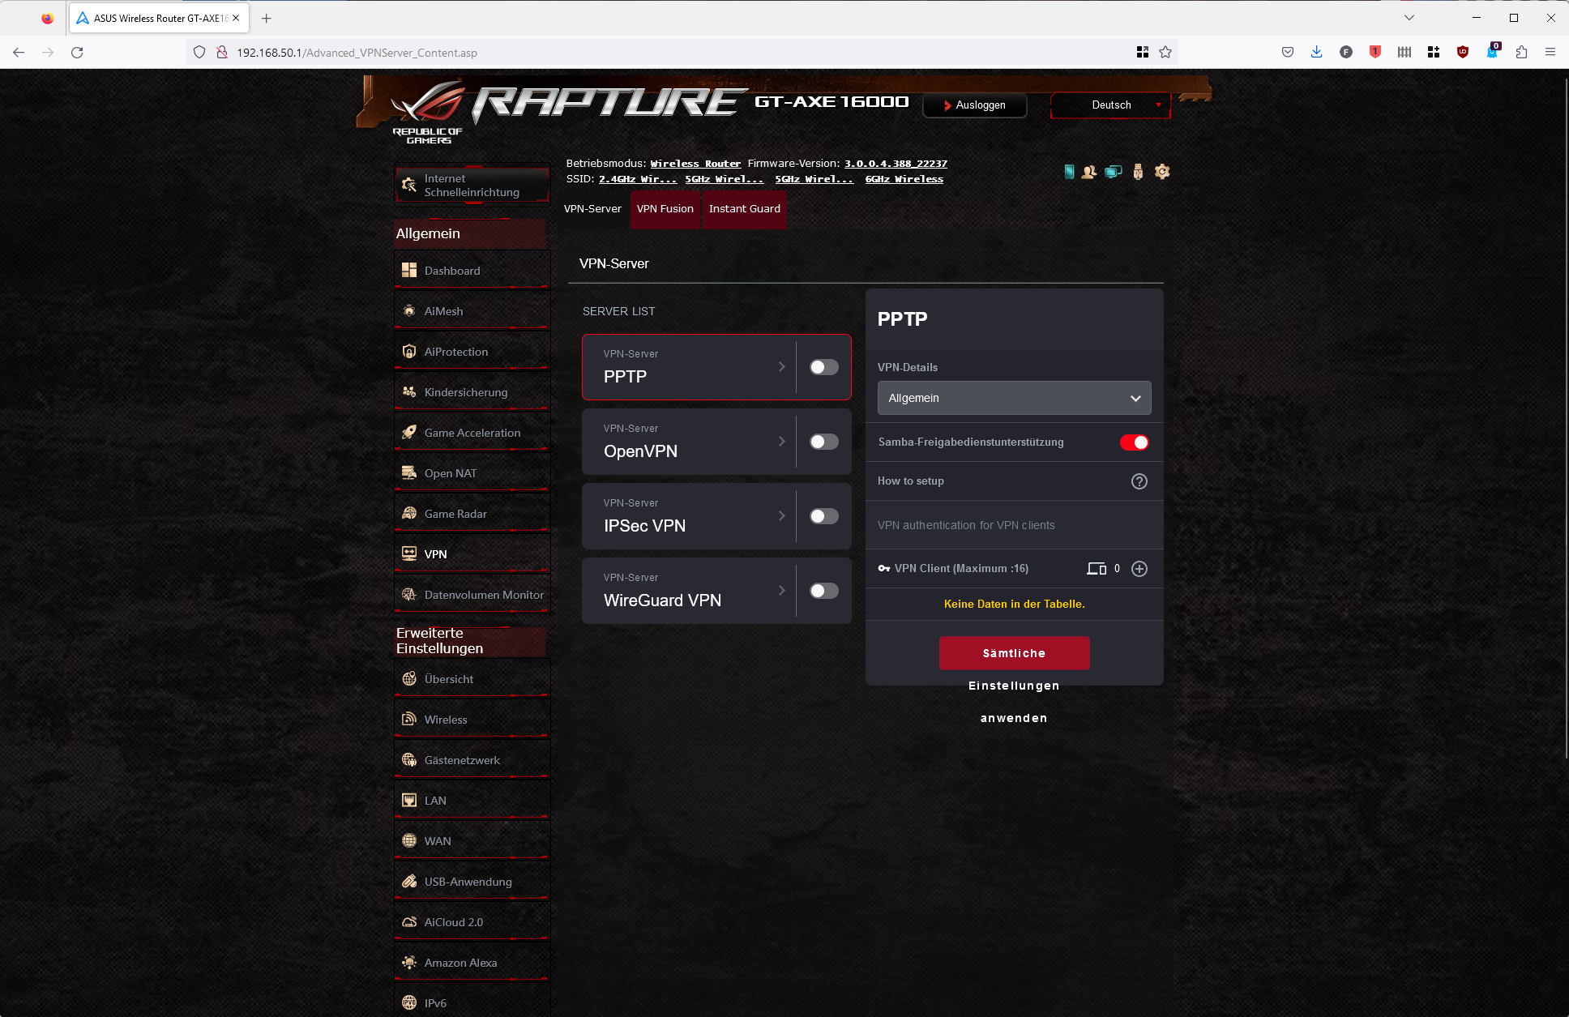This screenshot has height=1017, width=1569.
Task: Click the settings gear icon in header
Action: (x=1162, y=172)
